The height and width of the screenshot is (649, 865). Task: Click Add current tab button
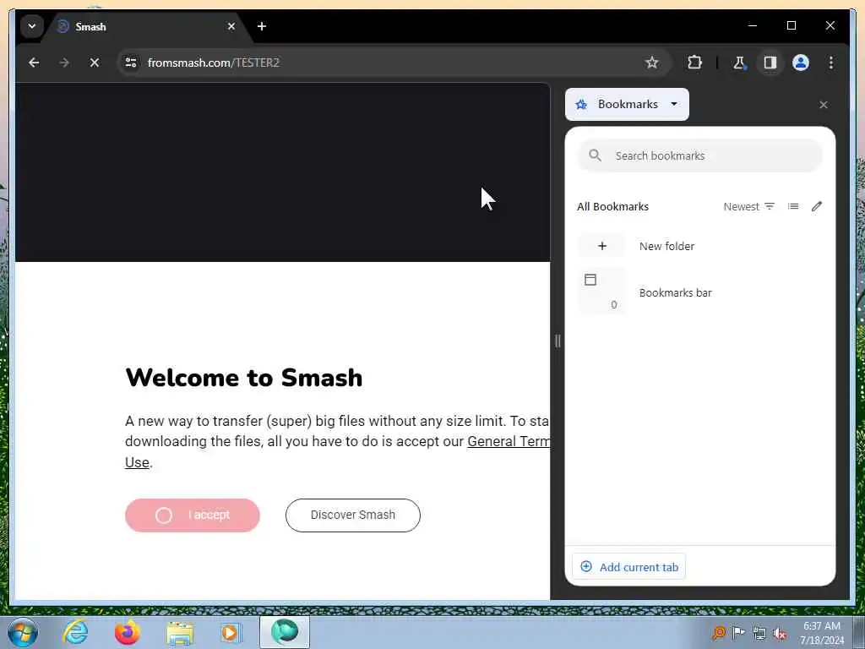click(628, 567)
